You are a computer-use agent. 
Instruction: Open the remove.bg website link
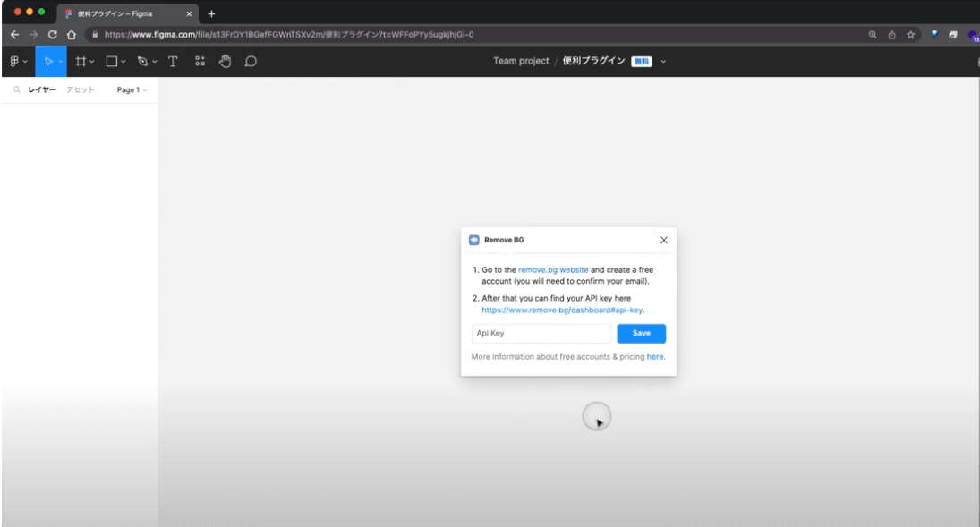(553, 270)
